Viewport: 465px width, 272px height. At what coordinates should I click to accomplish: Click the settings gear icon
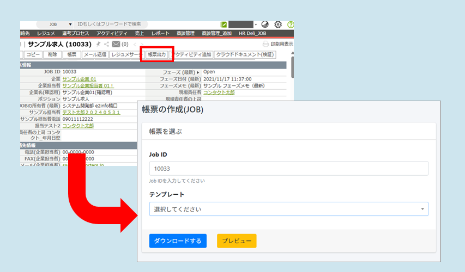(278, 24)
